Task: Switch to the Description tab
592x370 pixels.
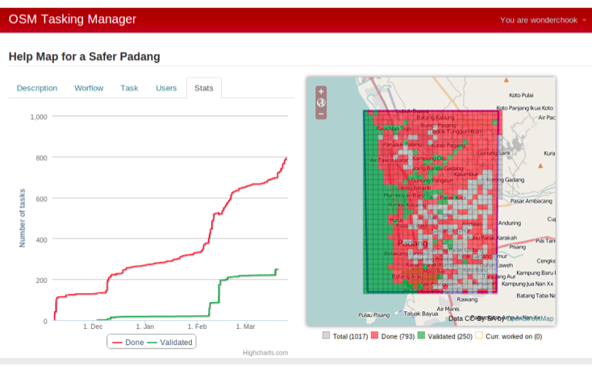Action: [37, 88]
